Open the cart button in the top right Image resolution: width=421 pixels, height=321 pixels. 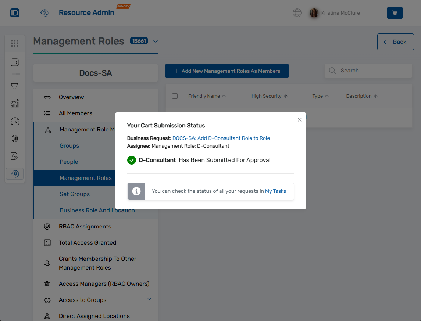point(395,12)
